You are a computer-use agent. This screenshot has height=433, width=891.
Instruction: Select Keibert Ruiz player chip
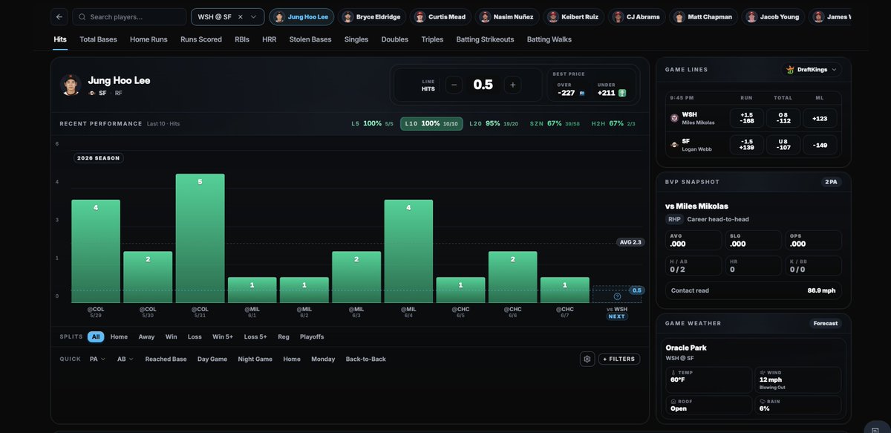(573, 16)
